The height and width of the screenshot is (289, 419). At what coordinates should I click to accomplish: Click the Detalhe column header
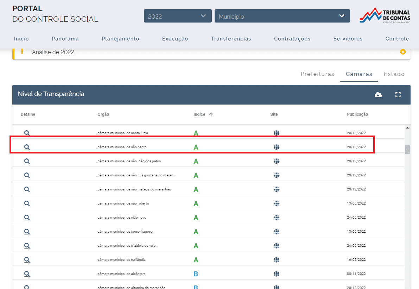(28, 114)
